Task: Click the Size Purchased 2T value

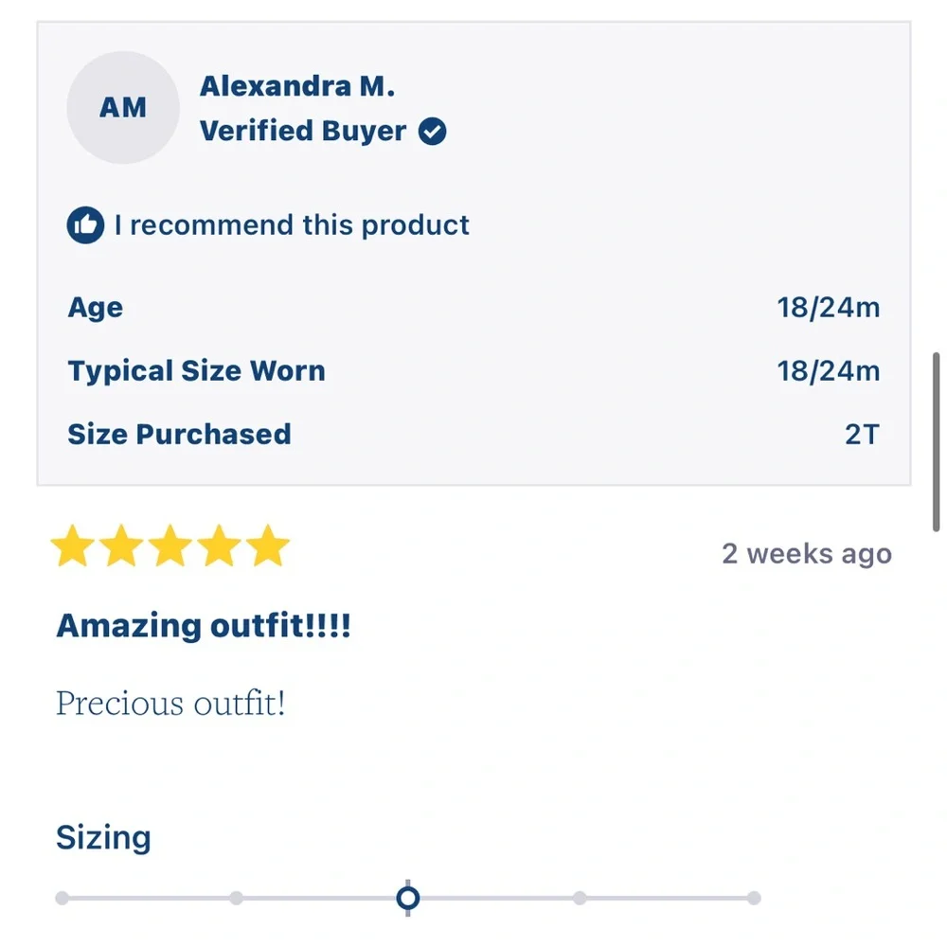Action: [x=862, y=435]
